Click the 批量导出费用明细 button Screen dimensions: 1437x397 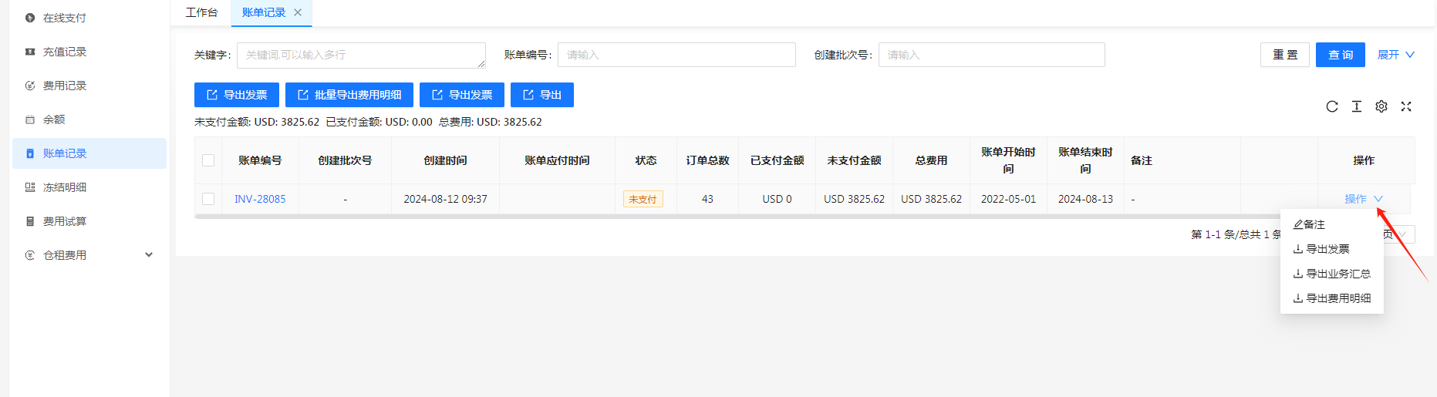click(x=349, y=95)
